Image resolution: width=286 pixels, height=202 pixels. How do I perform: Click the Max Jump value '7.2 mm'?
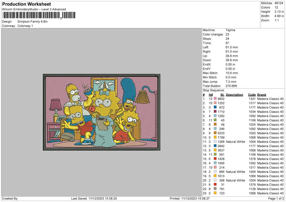(231, 81)
